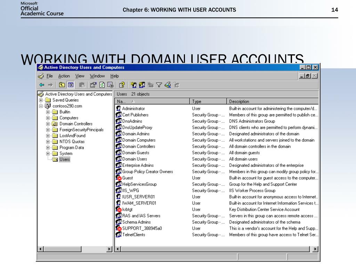Click the Domain Admins group icon
The width and height of the screenshot is (356, 267).
point(119,134)
